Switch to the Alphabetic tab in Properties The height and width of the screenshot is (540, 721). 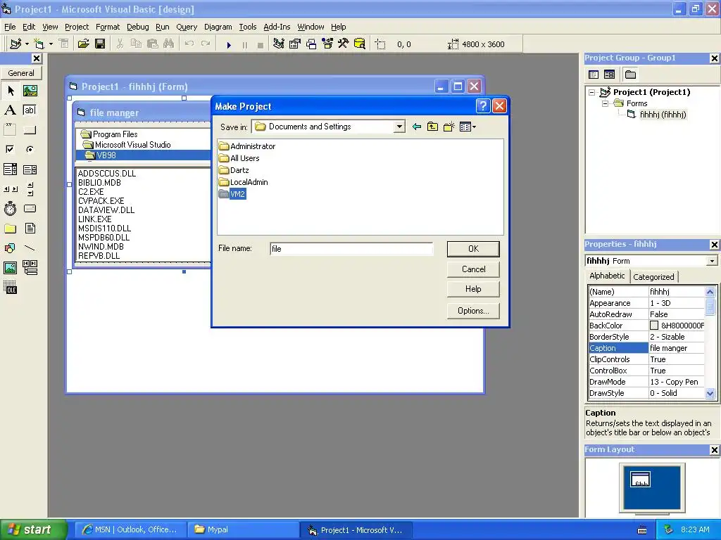point(607,276)
